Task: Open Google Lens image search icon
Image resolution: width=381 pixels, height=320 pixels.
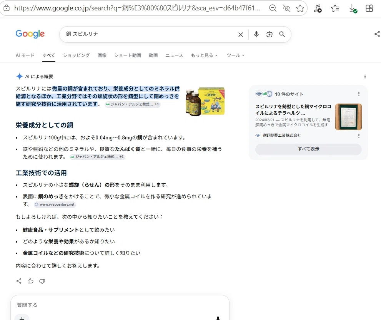Action: tap(269, 34)
